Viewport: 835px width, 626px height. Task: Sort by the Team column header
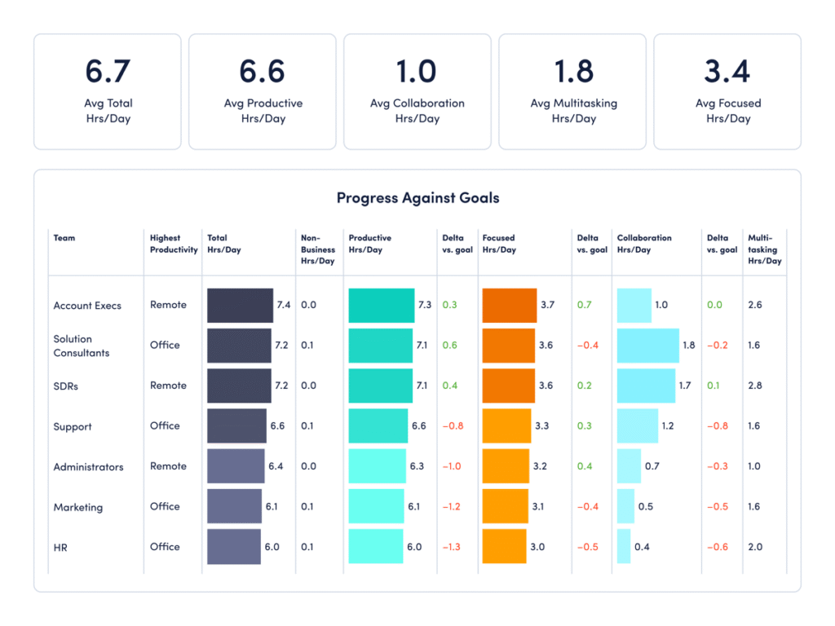64,238
